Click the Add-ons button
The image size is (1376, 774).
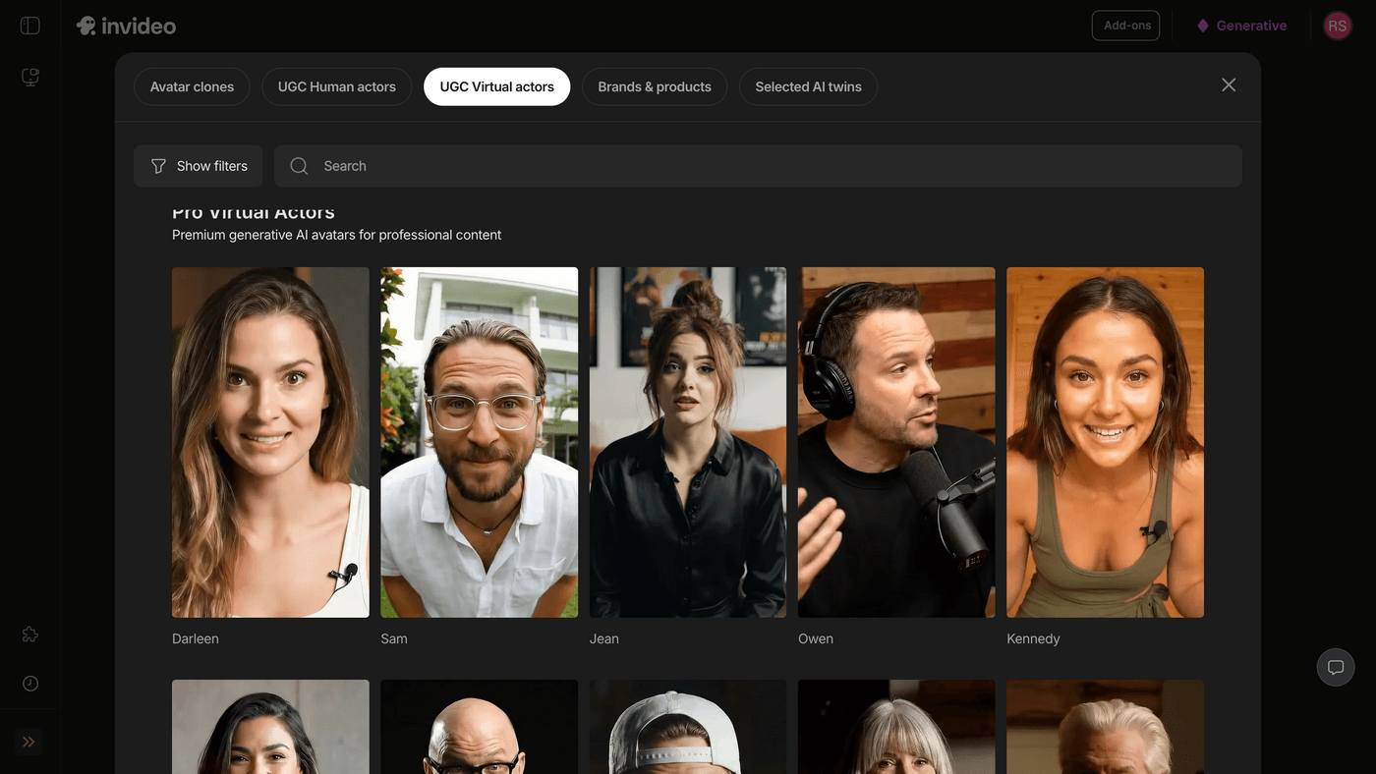coord(1126,26)
